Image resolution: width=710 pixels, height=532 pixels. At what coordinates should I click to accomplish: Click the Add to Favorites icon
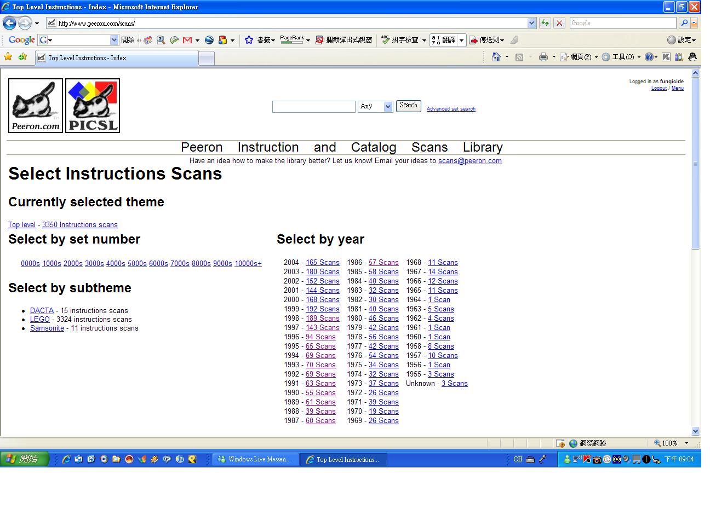(22, 57)
